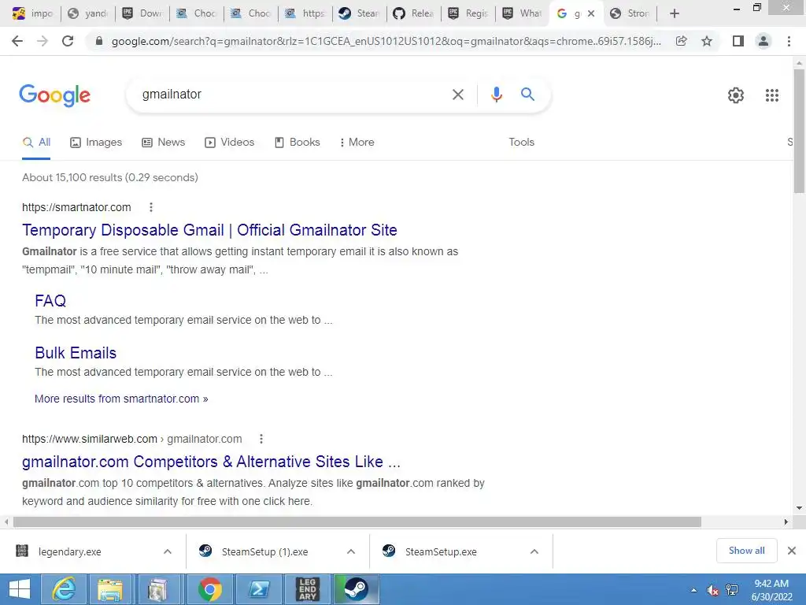Viewport: 806px width, 605px height.
Task: View site security info padlock
Action: (x=99, y=41)
